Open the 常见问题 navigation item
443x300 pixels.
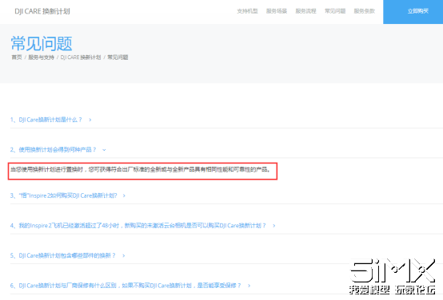pos(335,11)
